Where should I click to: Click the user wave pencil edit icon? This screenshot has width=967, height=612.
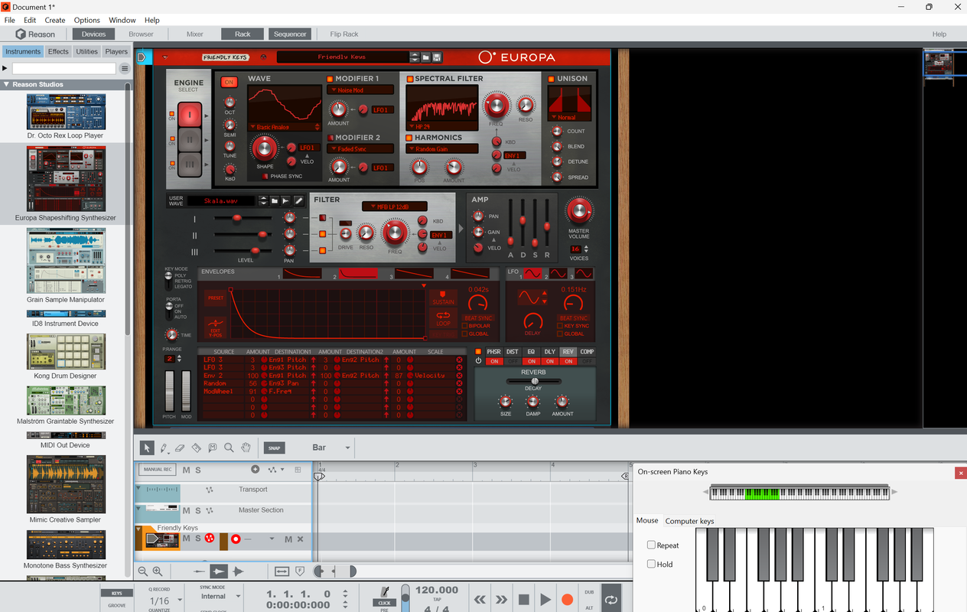tap(299, 201)
